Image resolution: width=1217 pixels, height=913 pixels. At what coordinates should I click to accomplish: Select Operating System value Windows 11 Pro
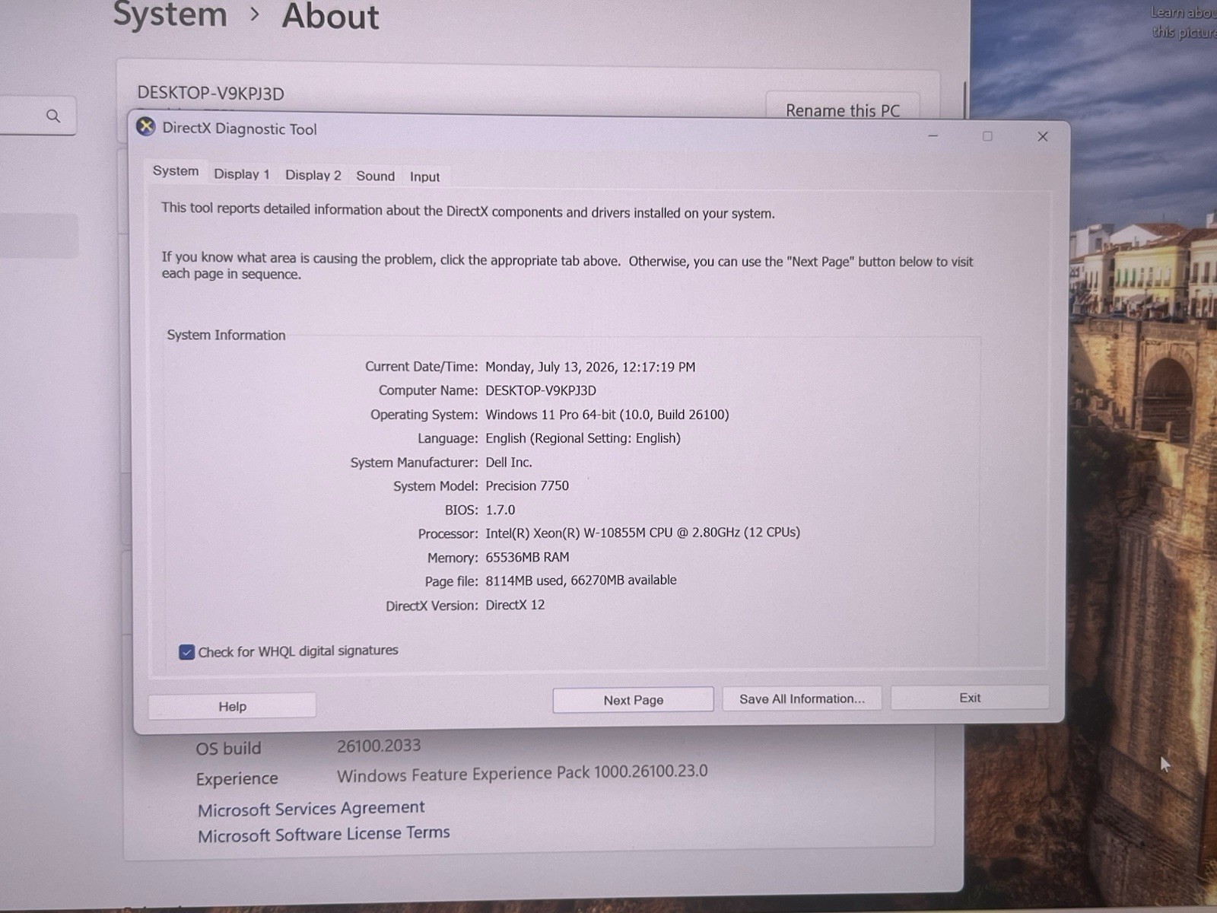coord(607,415)
